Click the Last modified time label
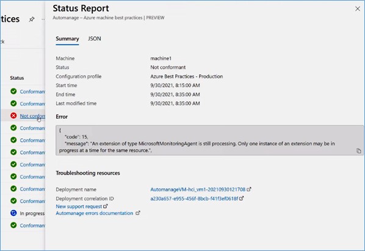 (76, 104)
